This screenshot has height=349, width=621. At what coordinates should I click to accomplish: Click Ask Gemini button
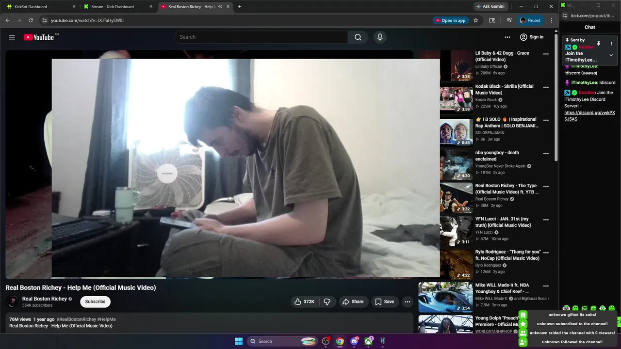pyautogui.click(x=490, y=6)
